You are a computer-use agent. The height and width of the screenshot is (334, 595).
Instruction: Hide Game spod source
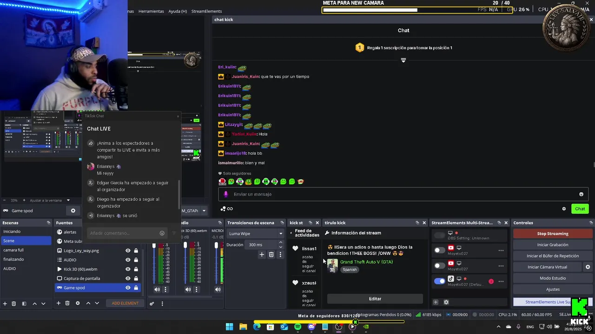[128, 288]
